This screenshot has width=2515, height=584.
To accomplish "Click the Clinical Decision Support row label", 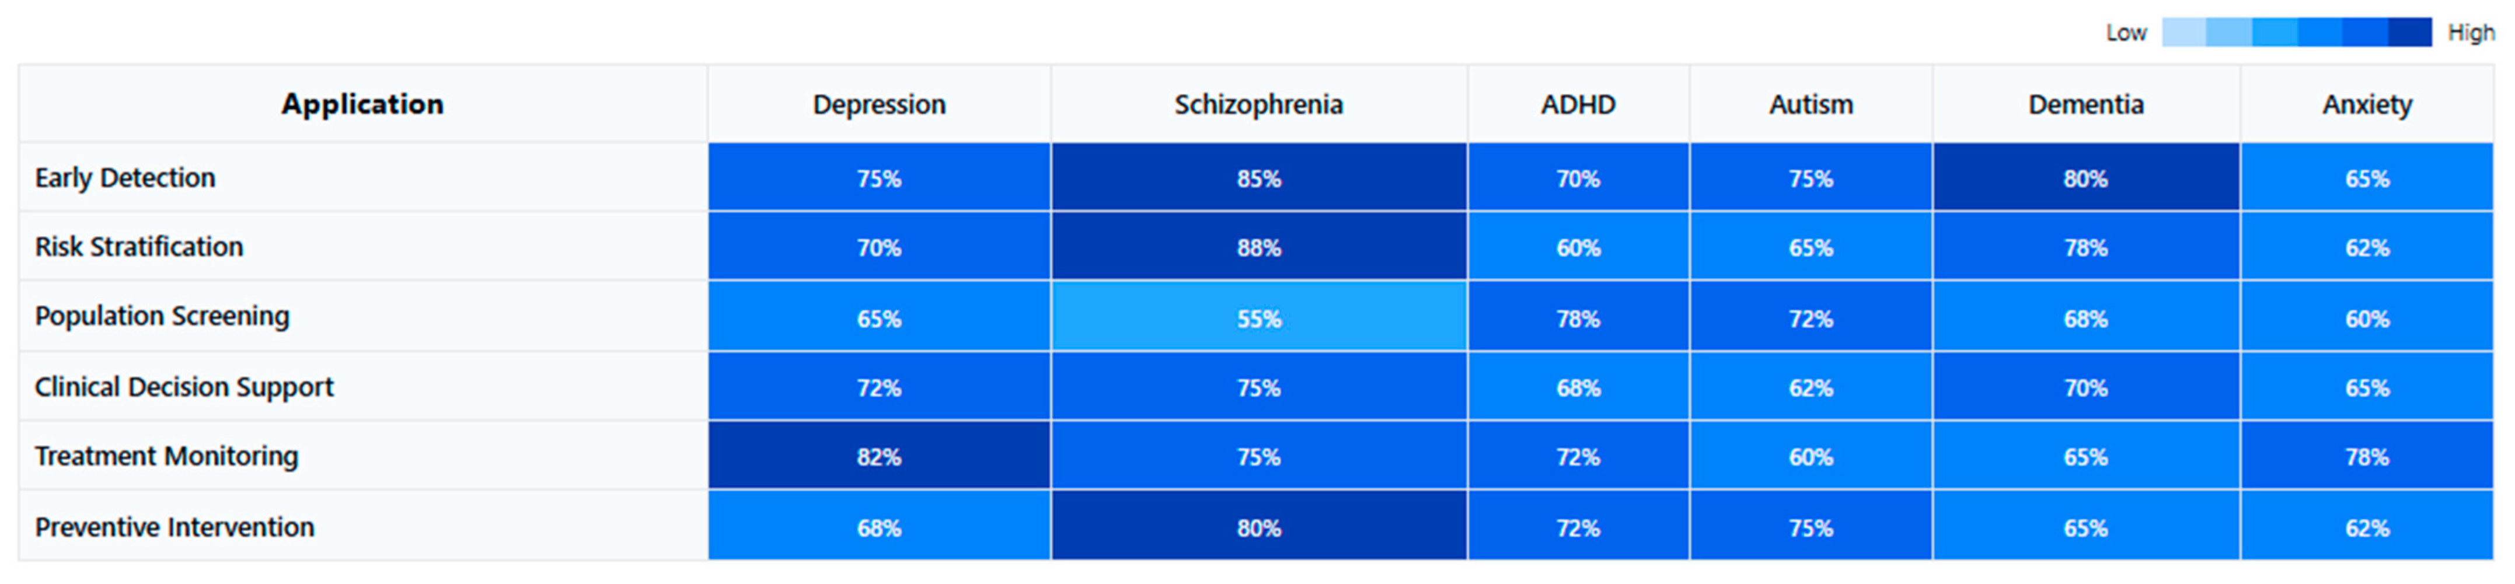I will click(x=183, y=387).
